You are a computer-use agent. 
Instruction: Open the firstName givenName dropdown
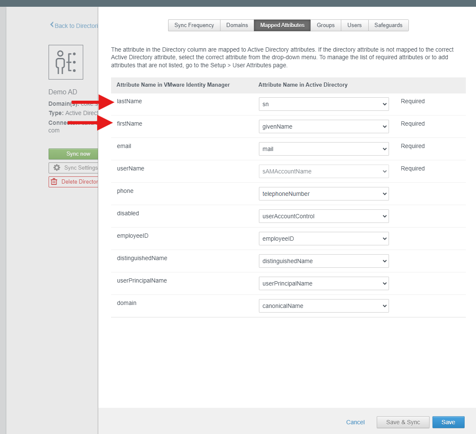[324, 126]
